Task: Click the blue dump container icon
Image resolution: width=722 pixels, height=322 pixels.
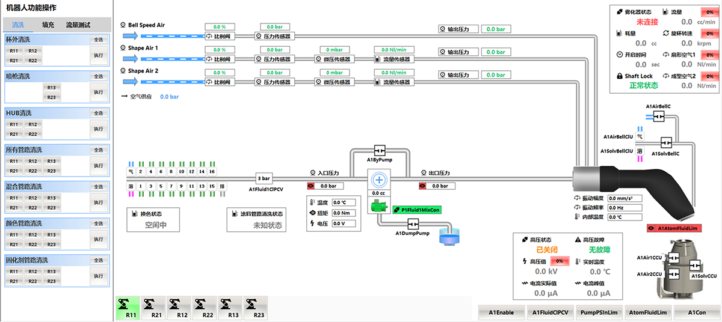Action: 448,236
